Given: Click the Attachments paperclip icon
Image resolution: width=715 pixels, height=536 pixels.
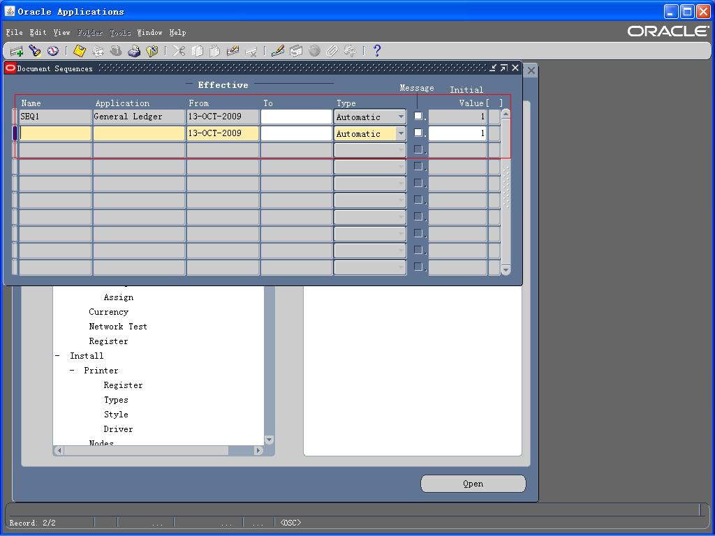Looking at the screenshot, I should [332, 51].
